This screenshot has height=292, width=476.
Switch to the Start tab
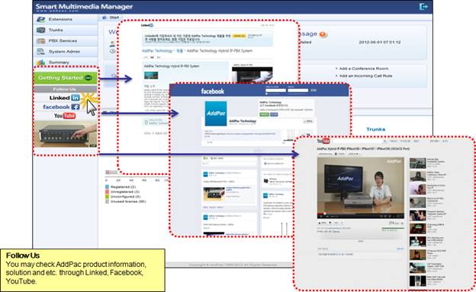tap(111, 17)
